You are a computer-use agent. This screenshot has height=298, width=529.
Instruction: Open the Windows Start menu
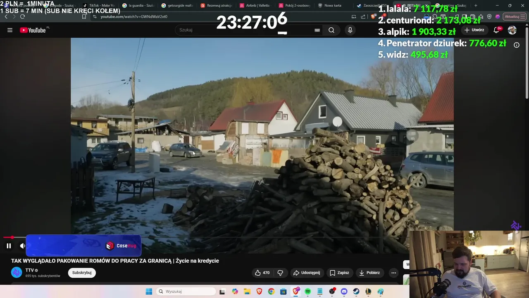[149, 291]
